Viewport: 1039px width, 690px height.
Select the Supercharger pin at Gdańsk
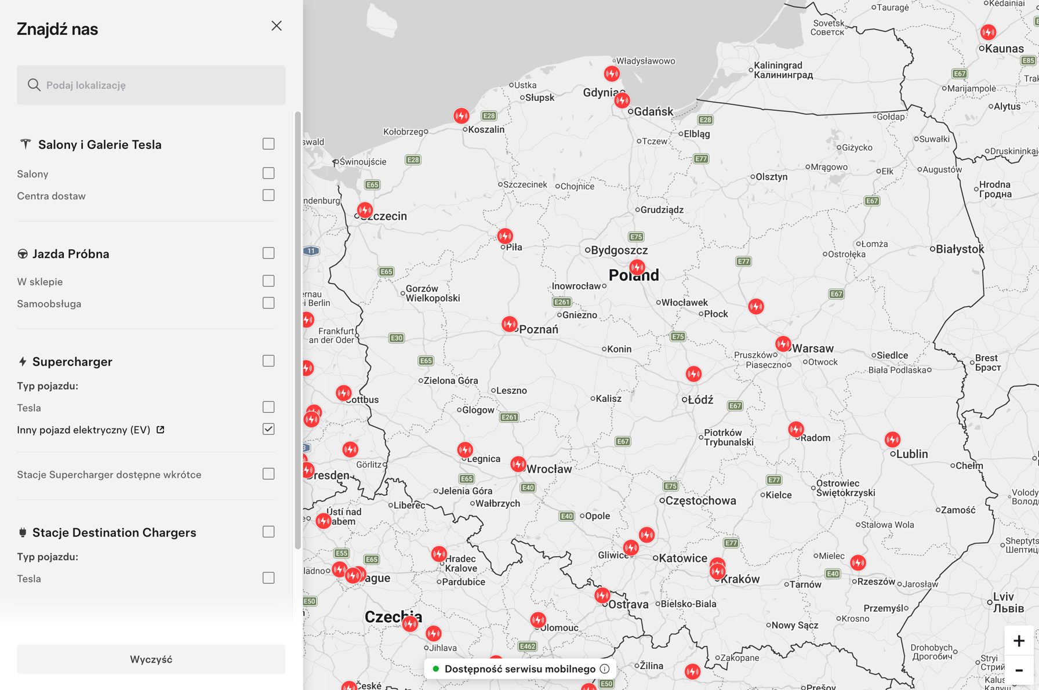622,100
